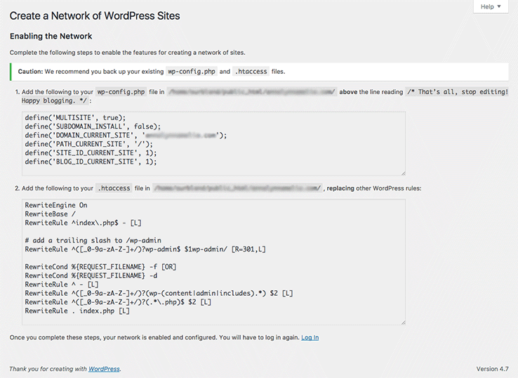Image resolution: width=518 pixels, height=378 pixels.
Task: Click the wp-config.php code tag in Caution notice
Action: pyautogui.click(x=192, y=72)
